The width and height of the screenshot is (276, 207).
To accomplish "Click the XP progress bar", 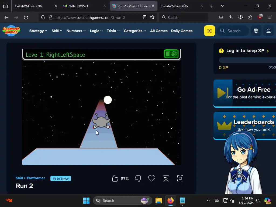I will (x=247, y=60).
